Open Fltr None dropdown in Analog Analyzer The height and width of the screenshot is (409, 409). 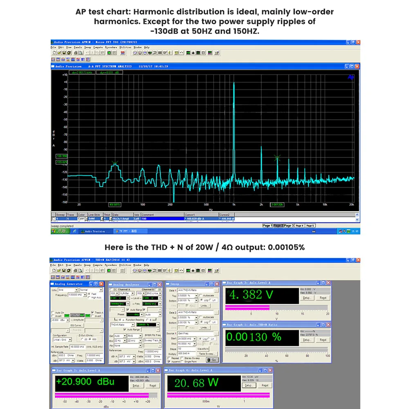pos(140,346)
